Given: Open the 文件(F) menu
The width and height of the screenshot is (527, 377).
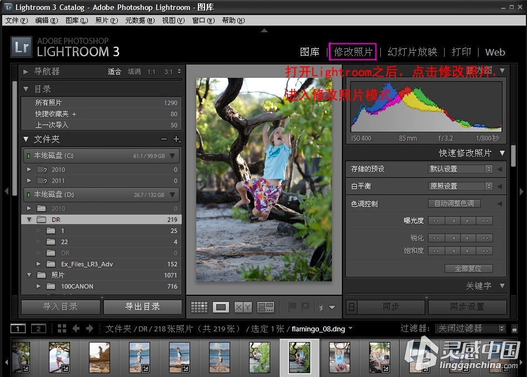Looking at the screenshot, I should coord(17,21).
